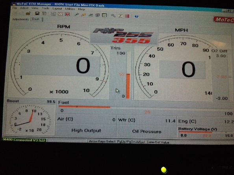The width and height of the screenshot is (234, 175).
Task: Click the 'x 1000' RPM multiplier label
Action: [x=59, y=92]
